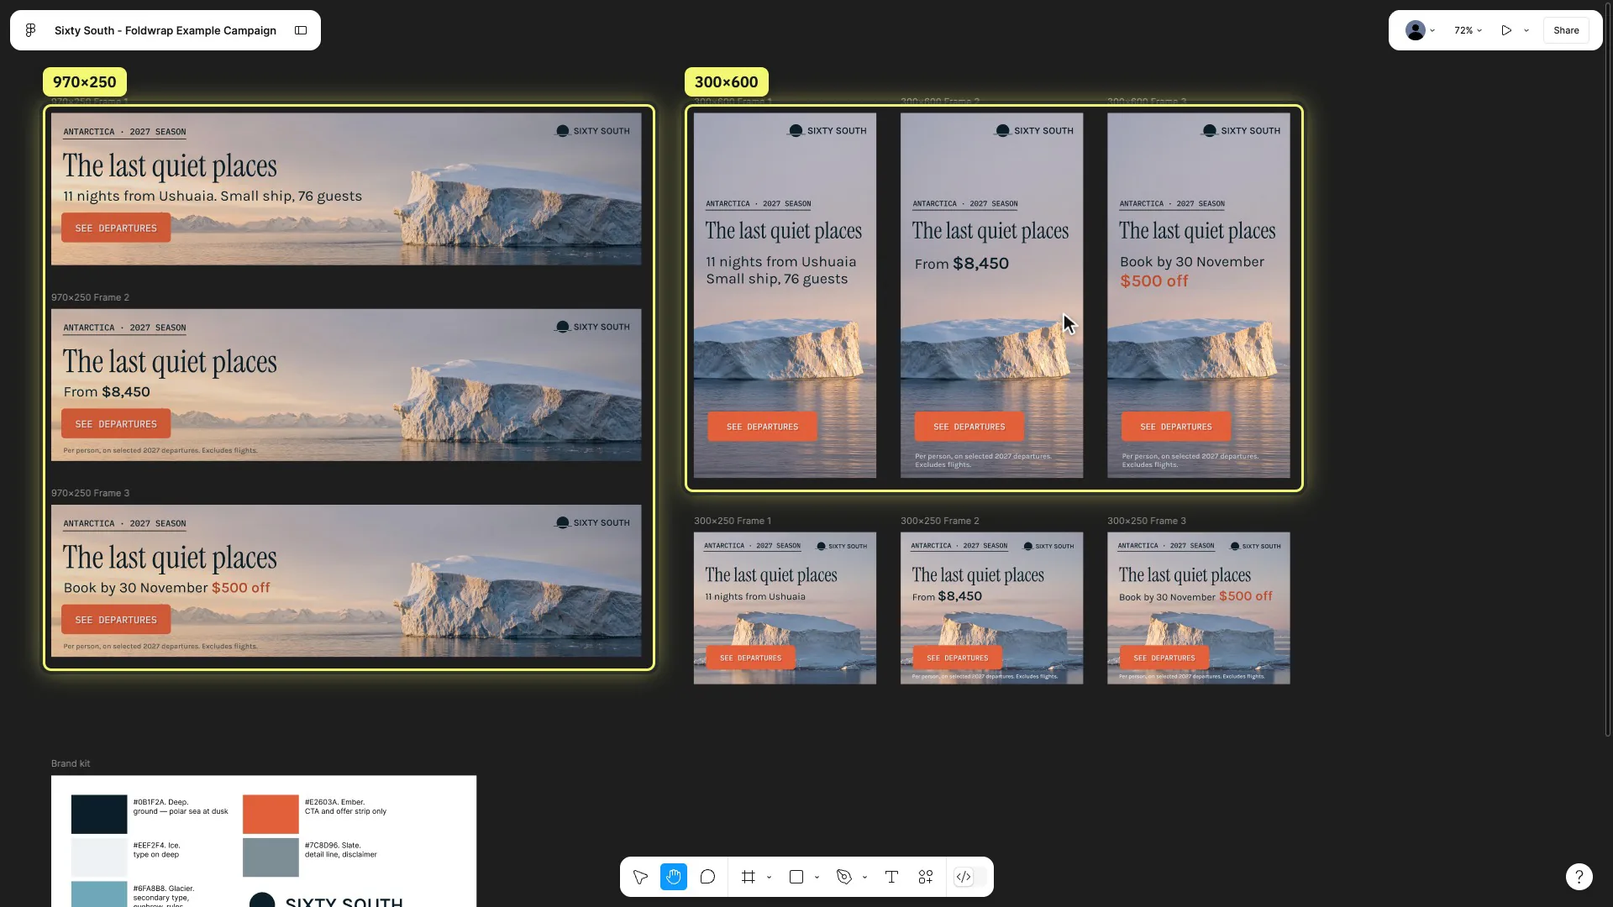
Task: Select the Brand kit frame label
Action: [71, 763]
